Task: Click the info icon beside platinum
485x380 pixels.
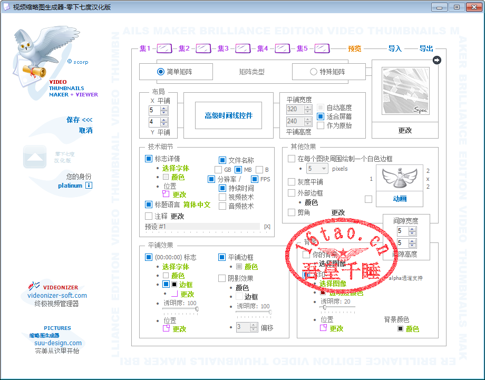Action: point(89,186)
